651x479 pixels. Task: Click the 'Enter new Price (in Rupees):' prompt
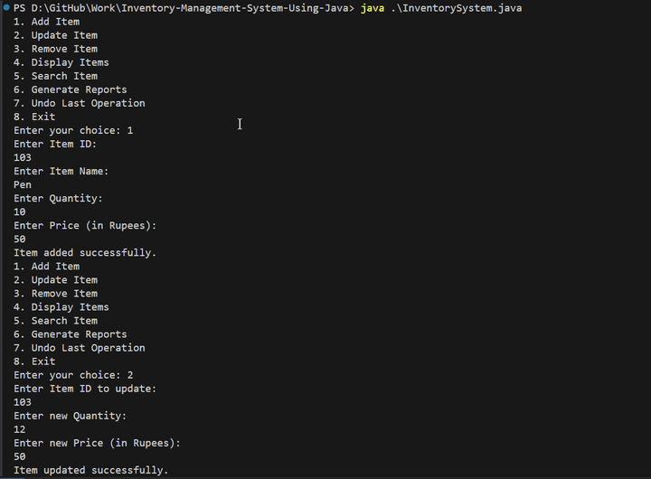click(x=97, y=443)
